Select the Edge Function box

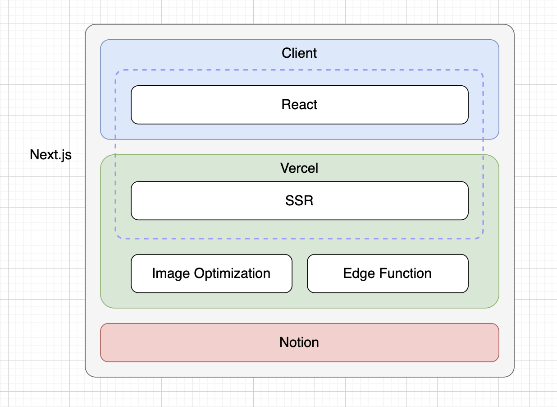pyautogui.click(x=388, y=273)
